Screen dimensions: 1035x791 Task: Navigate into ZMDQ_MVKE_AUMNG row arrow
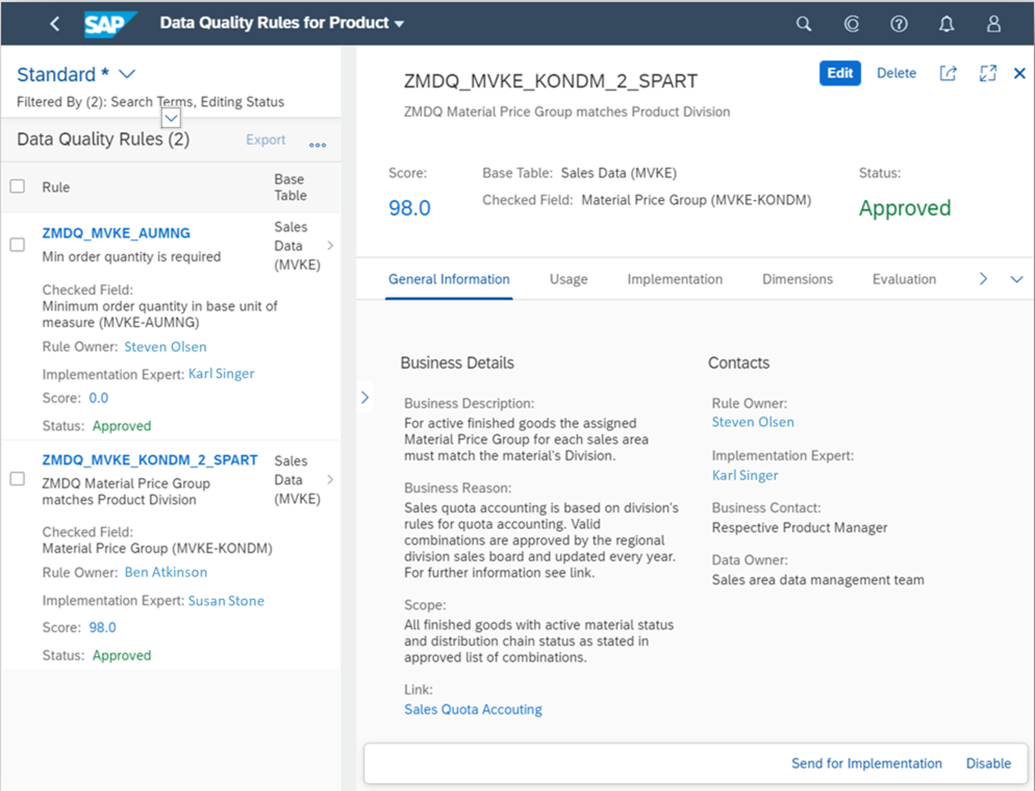(x=330, y=245)
